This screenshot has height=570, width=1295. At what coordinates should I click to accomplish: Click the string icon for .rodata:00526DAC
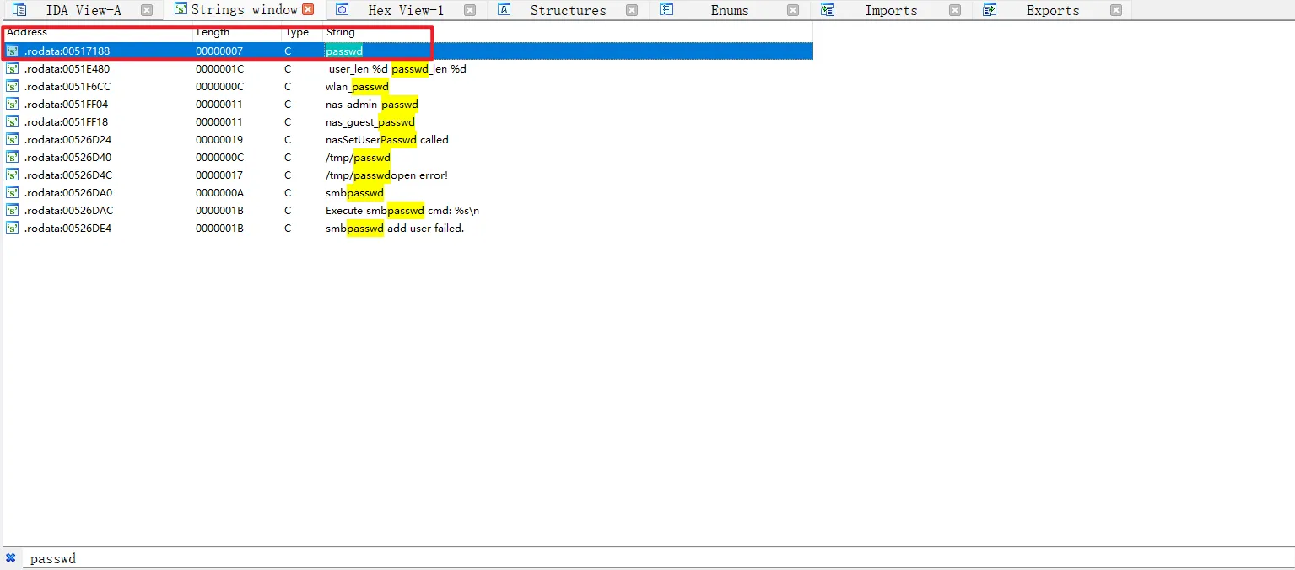(x=13, y=211)
